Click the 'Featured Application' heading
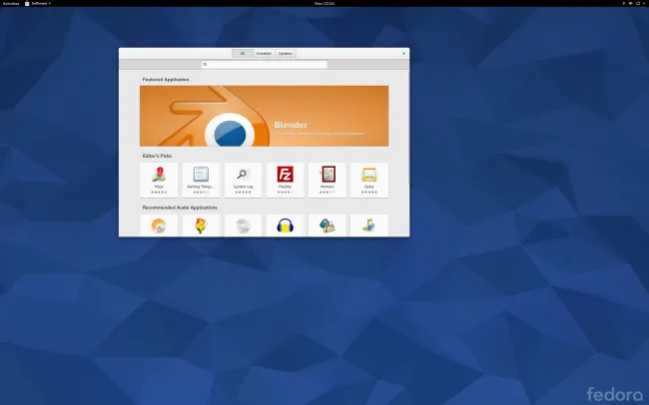 pyautogui.click(x=166, y=80)
